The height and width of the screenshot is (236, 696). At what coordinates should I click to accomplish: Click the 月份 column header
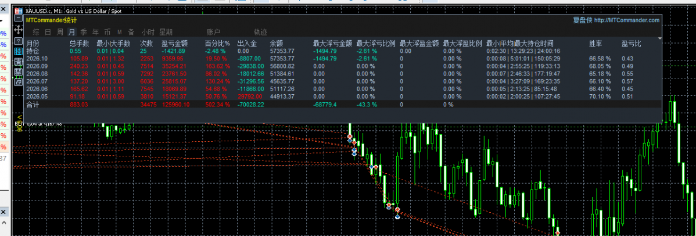click(x=33, y=44)
